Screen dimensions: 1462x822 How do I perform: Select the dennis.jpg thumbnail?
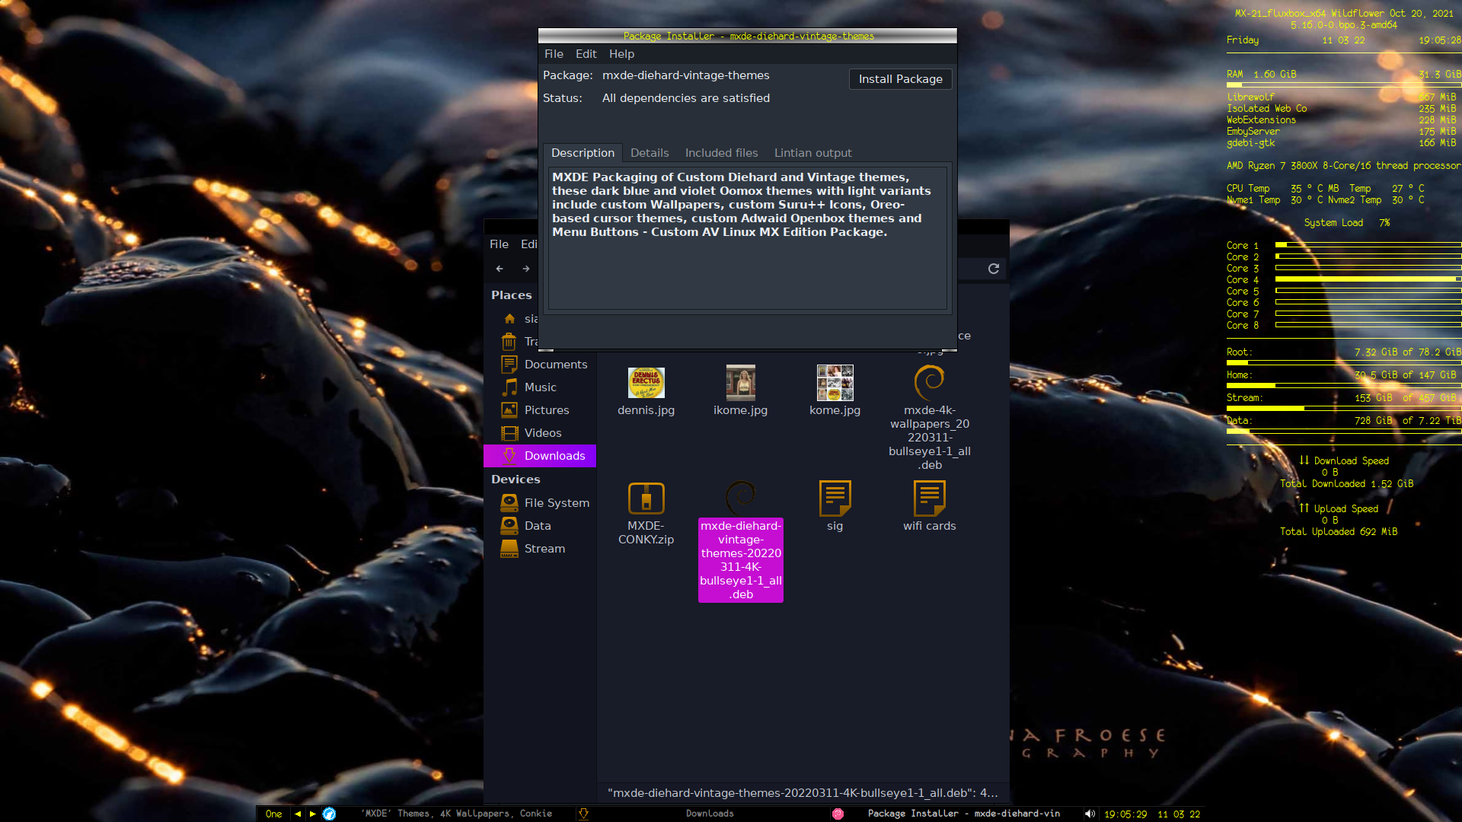pos(646,383)
